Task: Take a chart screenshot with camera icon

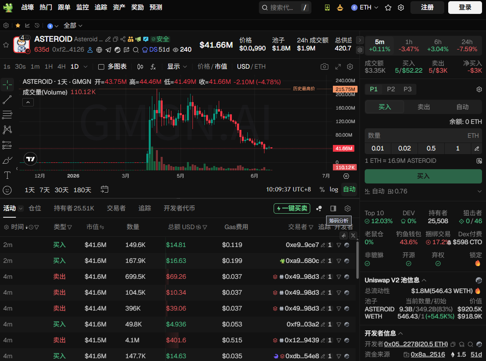Action: point(325,67)
